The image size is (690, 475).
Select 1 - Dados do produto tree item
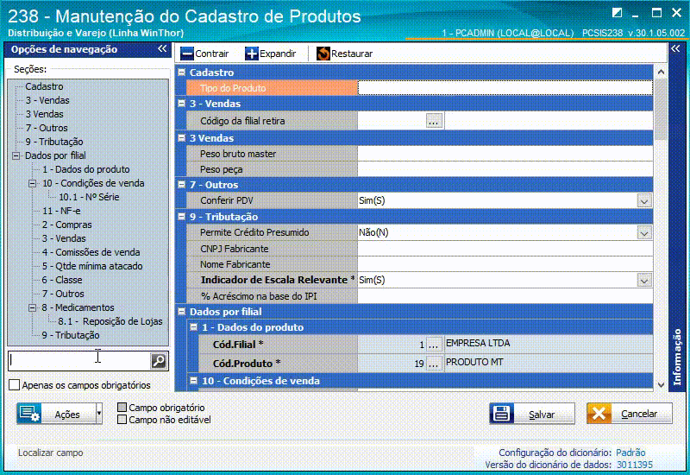(x=85, y=169)
